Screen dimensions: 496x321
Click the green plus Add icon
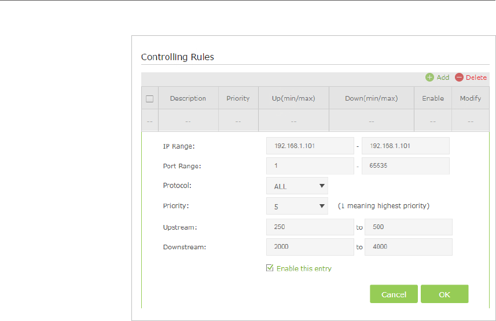pos(429,78)
